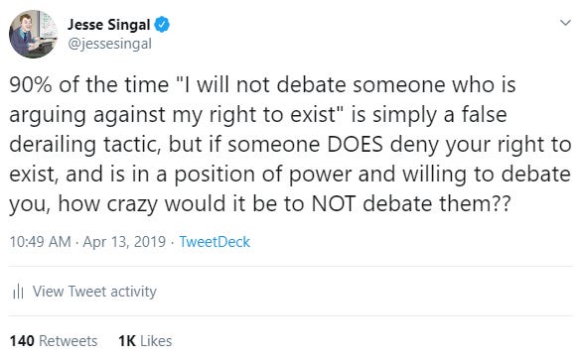Click the Tweet activity bar chart icon

[x=18, y=292]
